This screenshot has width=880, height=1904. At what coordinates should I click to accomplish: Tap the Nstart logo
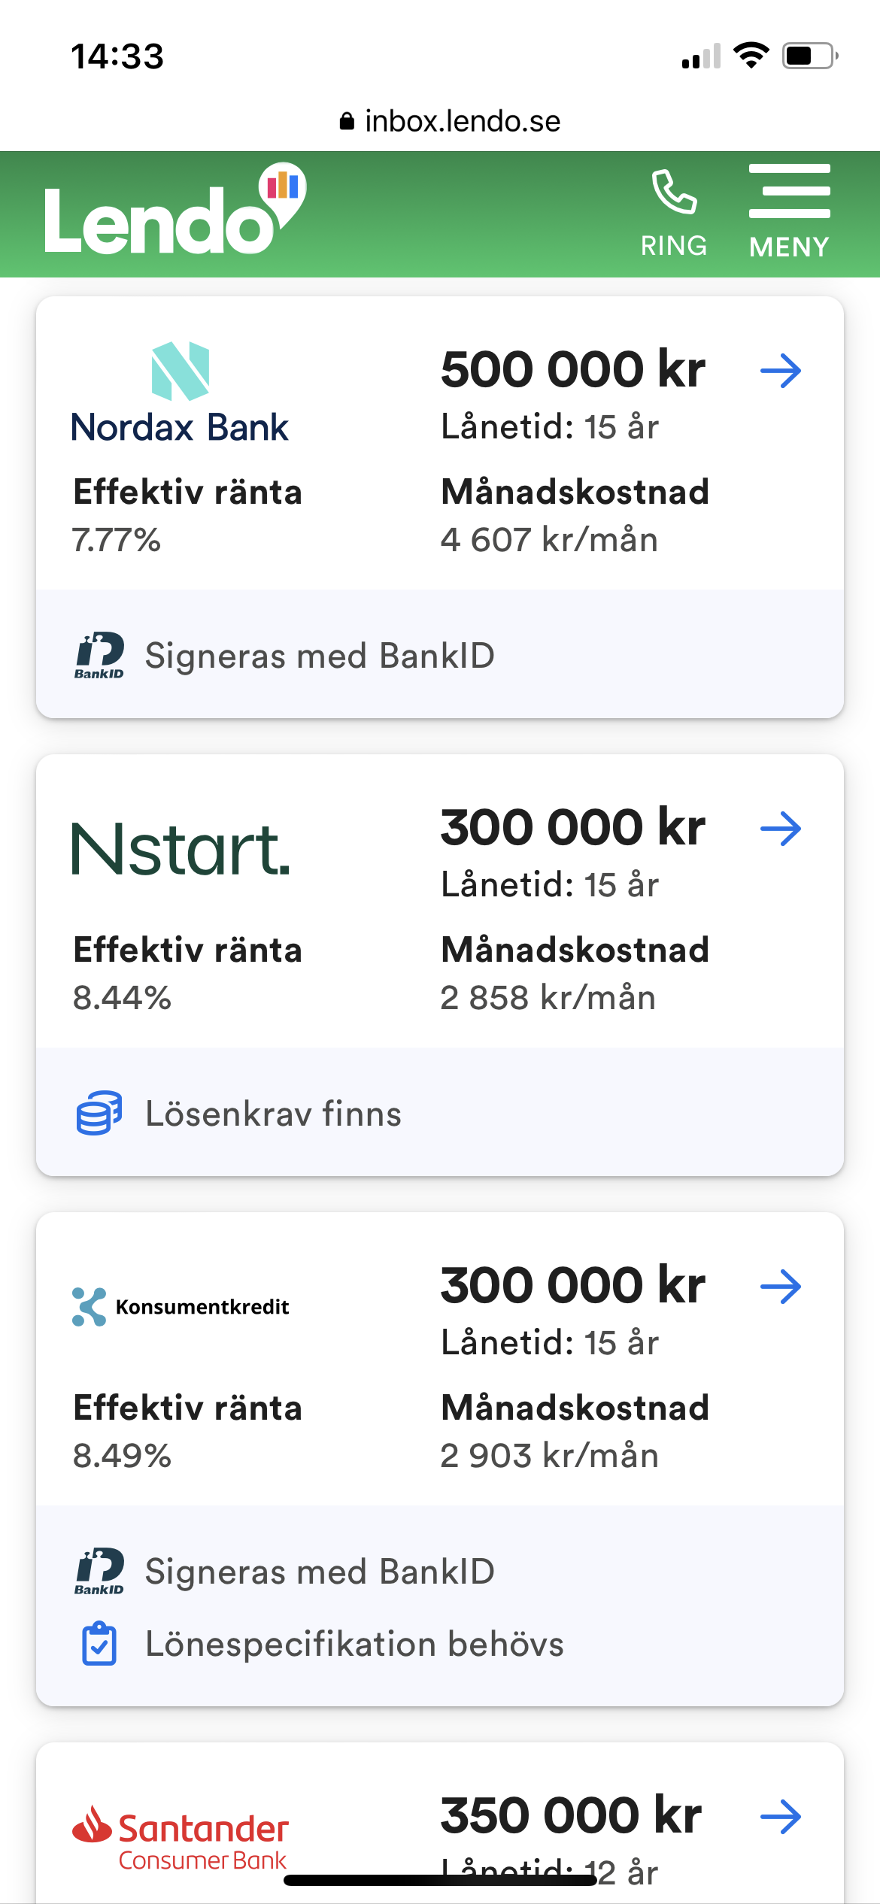pos(181,849)
